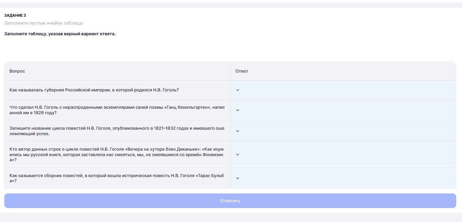
Task: Click the question text starting «Кто автор данных строк»
Action: coord(117,154)
